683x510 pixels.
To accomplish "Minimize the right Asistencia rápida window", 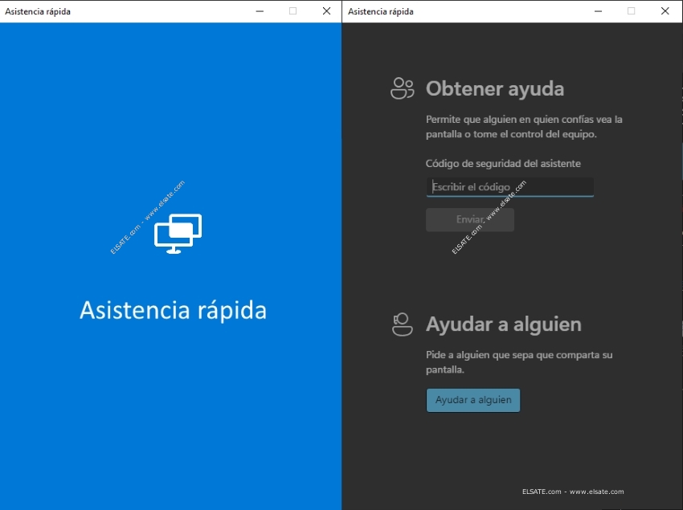I will pyautogui.click(x=598, y=11).
